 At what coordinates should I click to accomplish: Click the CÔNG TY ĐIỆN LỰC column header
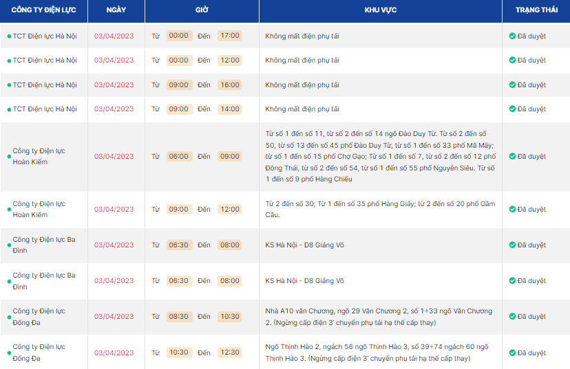[x=43, y=10]
